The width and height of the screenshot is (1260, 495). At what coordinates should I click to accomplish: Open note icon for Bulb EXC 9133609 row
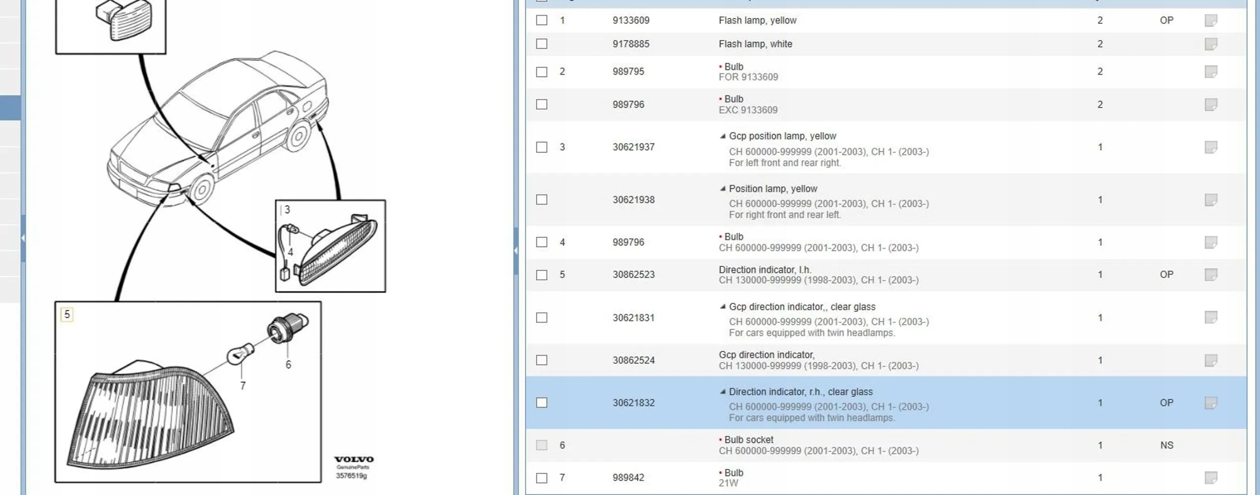pos(1211,105)
